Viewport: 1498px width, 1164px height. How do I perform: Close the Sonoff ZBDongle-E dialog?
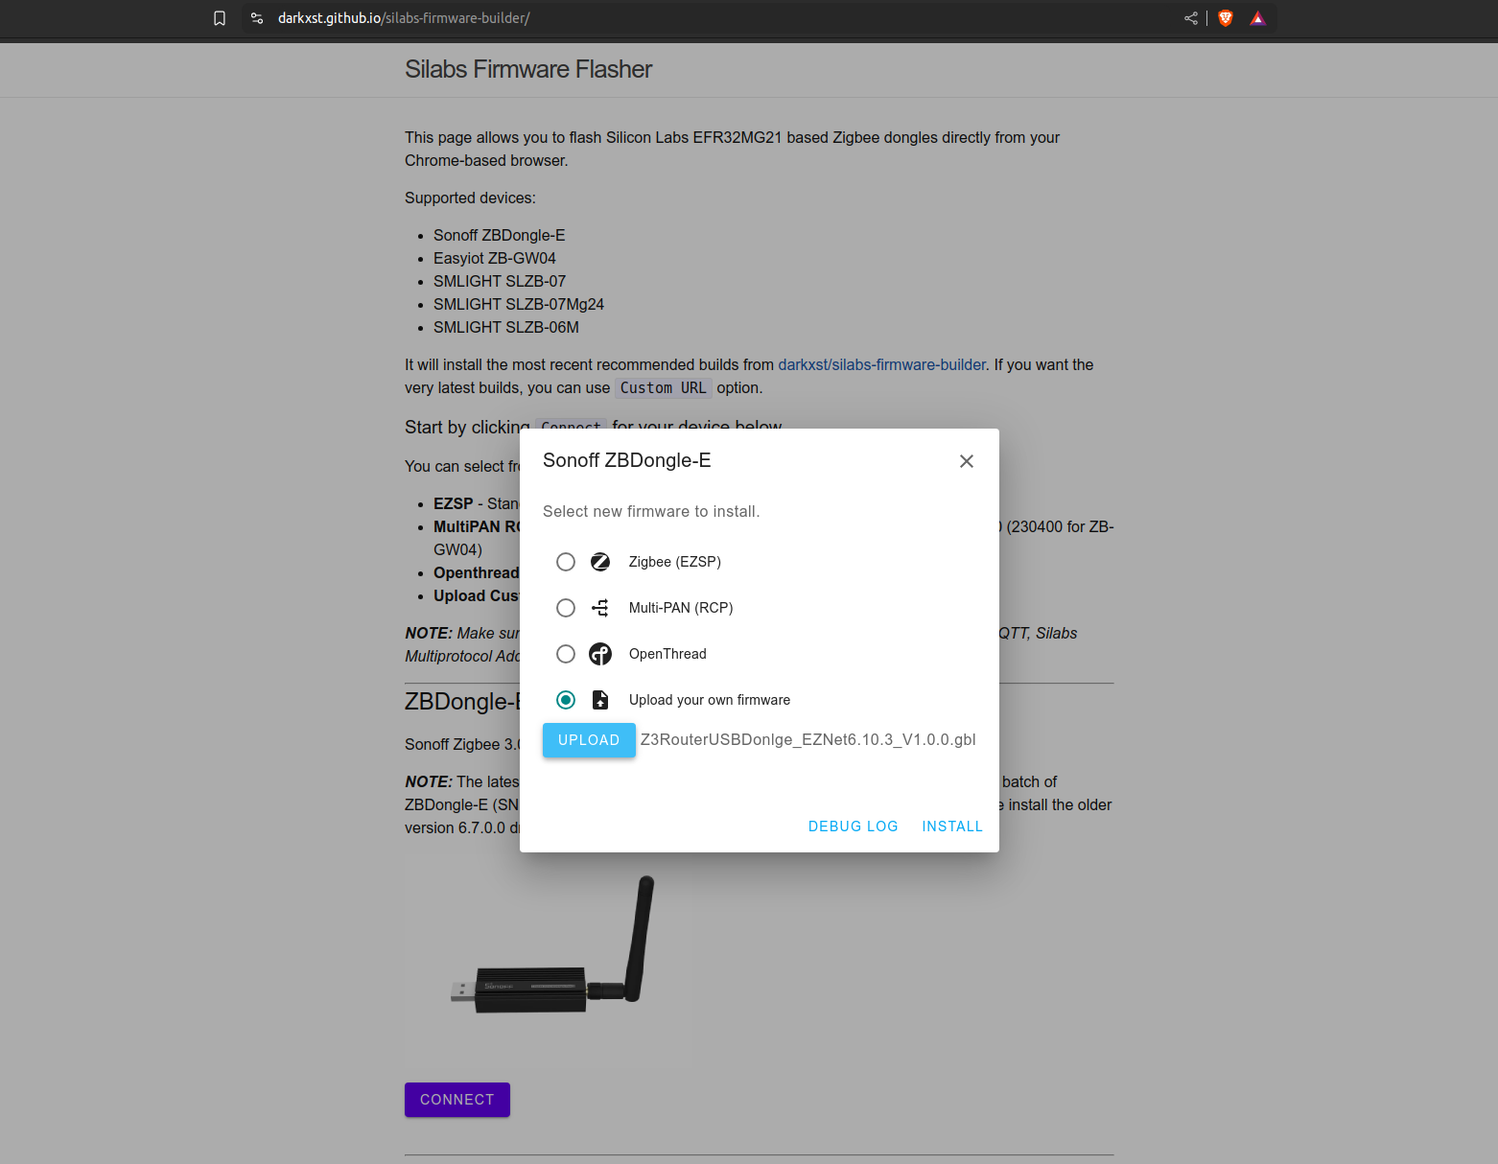[x=967, y=461]
